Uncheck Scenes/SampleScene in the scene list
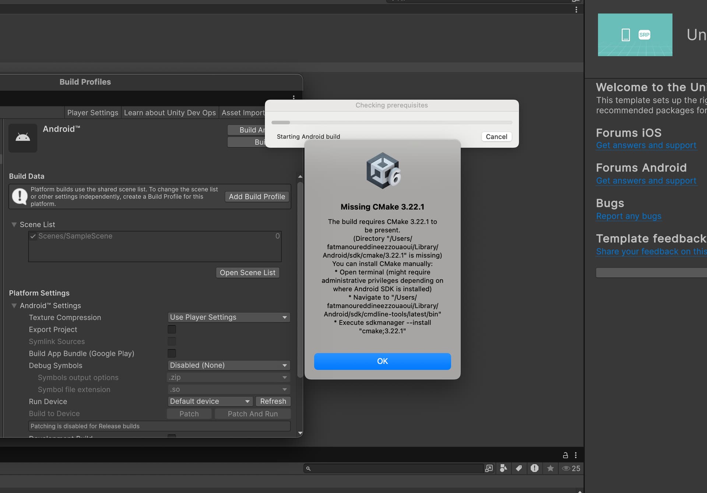This screenshot has width=707, height=493. point(33,236)
